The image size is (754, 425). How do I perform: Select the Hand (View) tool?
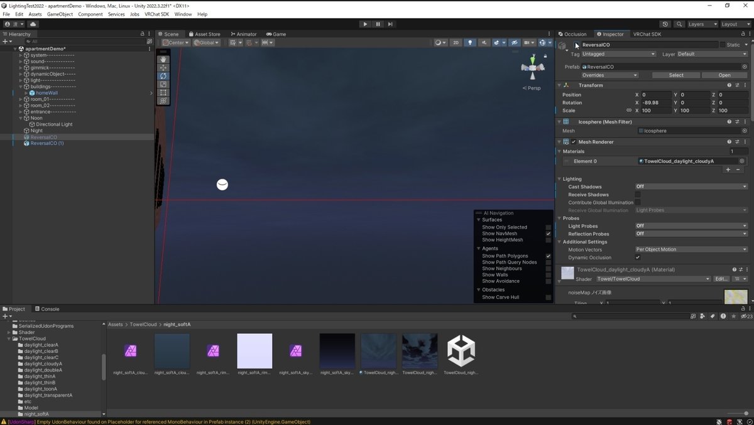pos(163,59)
